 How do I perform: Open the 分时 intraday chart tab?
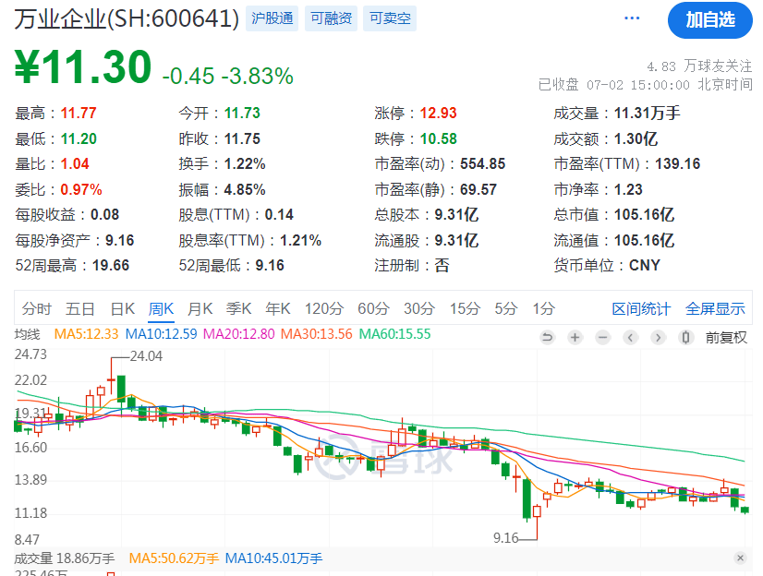click(36, 308)
